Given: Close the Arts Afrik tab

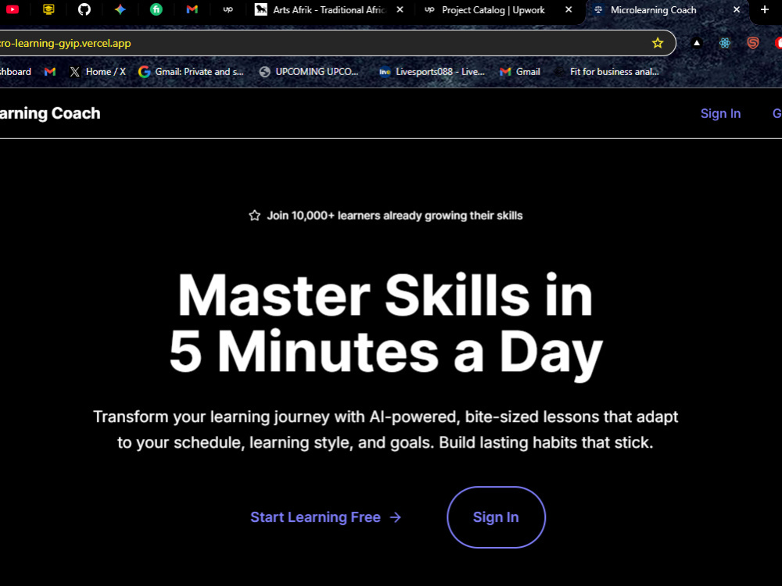Looking at the screenshot, I should pos(400,9).
